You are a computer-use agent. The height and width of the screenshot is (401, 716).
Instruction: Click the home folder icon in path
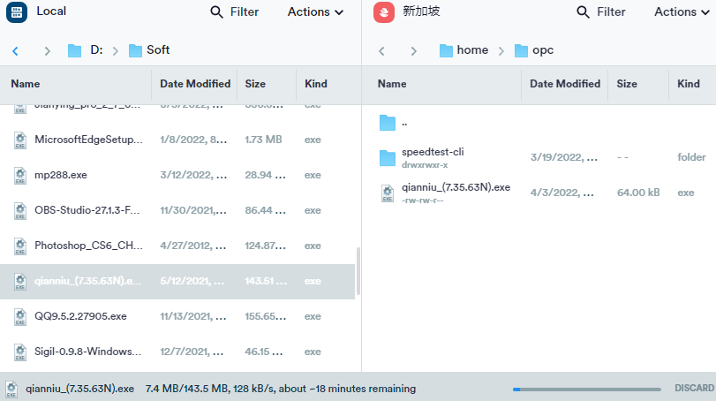[446, 50]
